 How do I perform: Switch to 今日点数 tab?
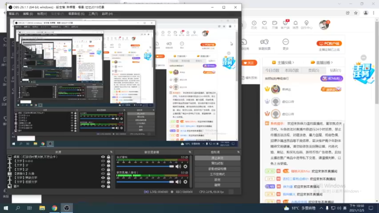[272, 70]
